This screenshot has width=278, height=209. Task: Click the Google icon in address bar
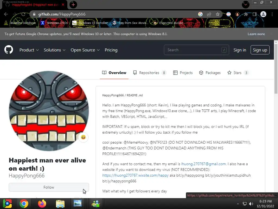200,14
